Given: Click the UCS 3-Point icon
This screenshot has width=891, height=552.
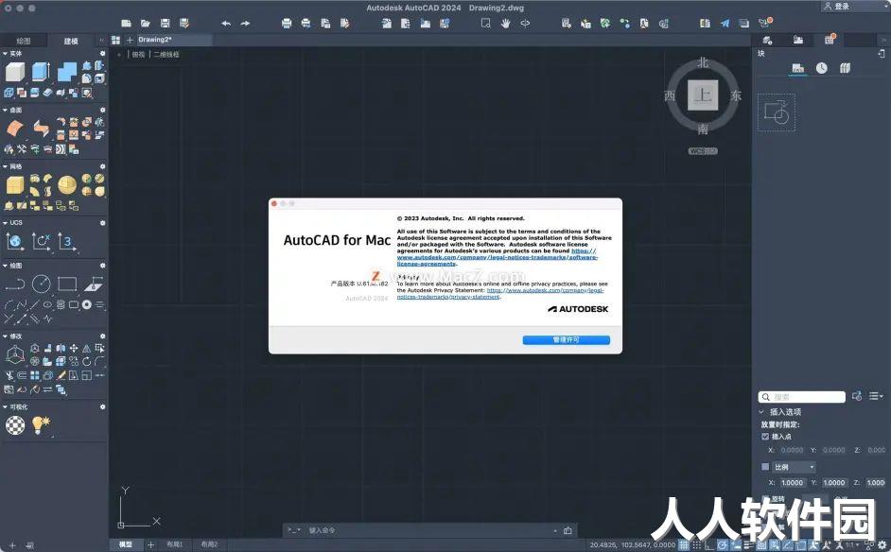Looking at the screenshot, I should pos(67,242).
